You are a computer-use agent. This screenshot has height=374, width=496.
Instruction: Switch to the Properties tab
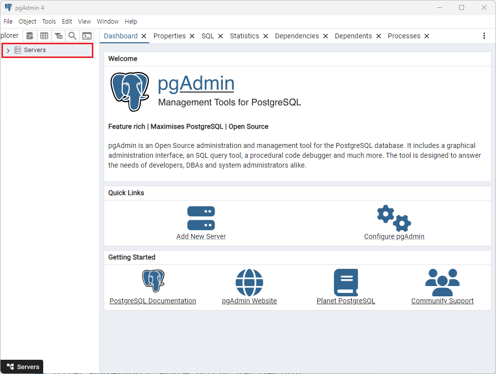(169, 36)
